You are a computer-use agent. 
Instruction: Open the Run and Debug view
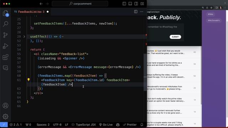6,46
